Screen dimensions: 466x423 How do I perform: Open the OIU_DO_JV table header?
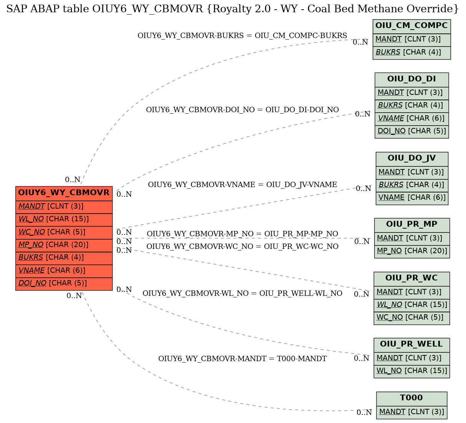tap(412, 159)
